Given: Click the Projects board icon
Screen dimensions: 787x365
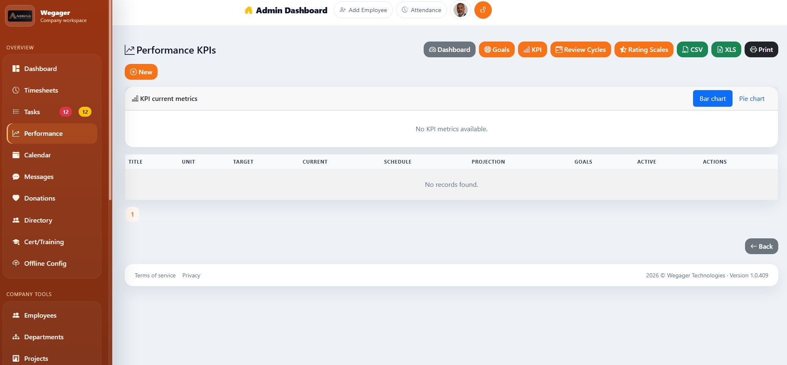Looking at the screenshot, I should click(16, 358).
